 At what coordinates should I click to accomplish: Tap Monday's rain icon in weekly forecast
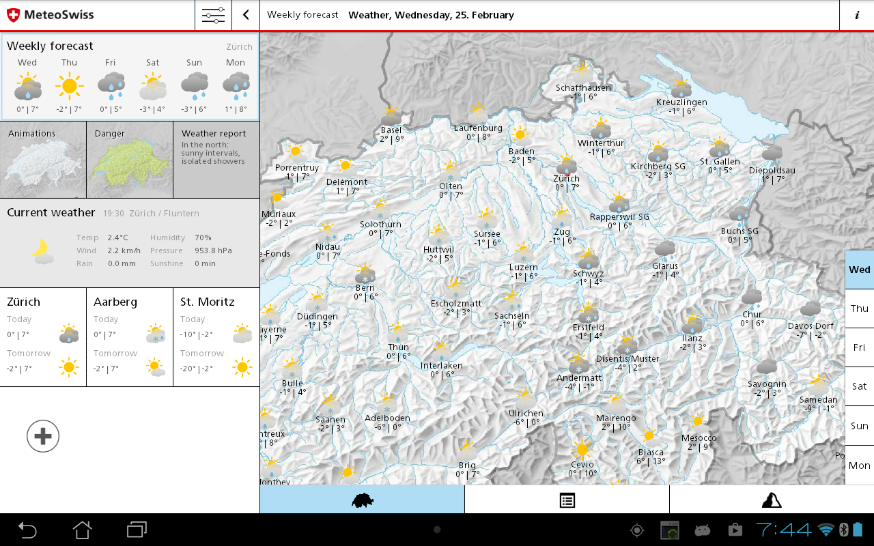pos(236,86)
